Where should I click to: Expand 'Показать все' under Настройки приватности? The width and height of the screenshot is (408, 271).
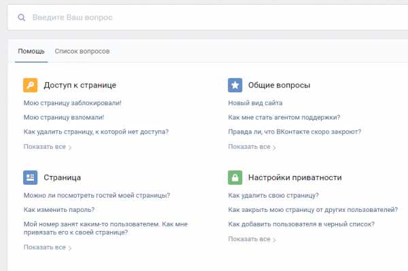point(252,239)
